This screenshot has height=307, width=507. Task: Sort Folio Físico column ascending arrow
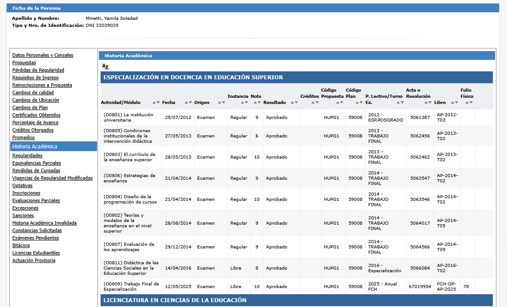point(467,102)
